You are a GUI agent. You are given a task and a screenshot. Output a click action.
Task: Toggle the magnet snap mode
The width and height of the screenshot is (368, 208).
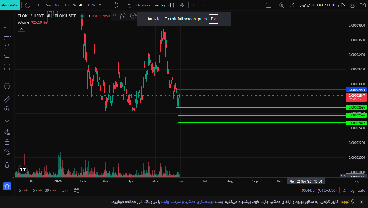pos(7,122)
